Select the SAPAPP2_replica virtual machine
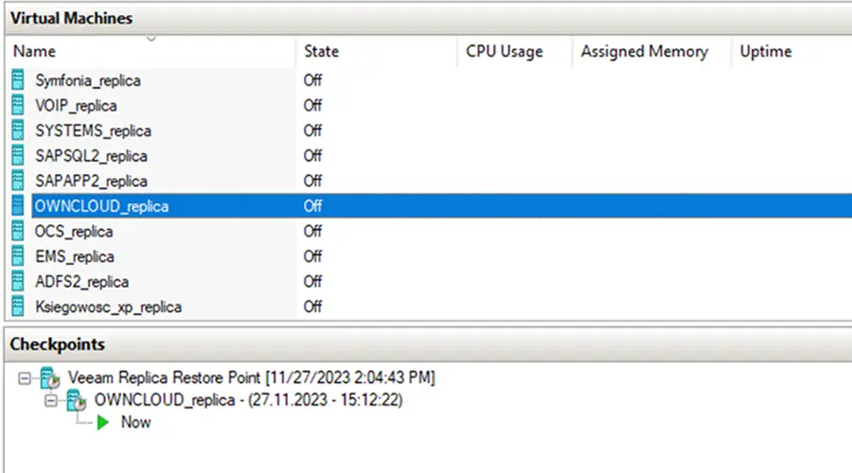The height and width of the screenshot is (473, 852). [x=91, y=181]
